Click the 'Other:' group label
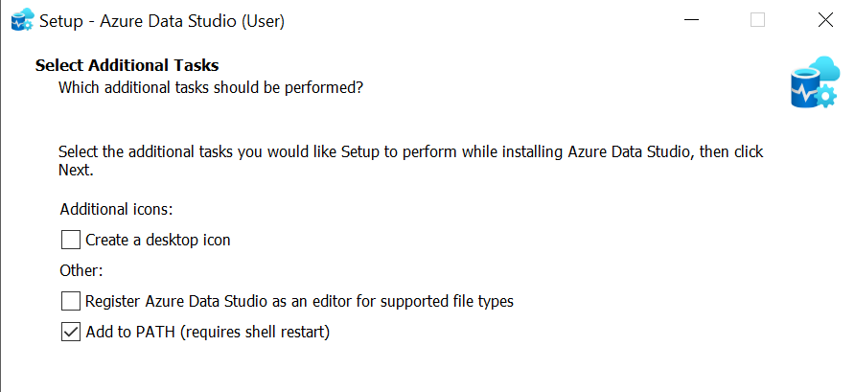The height and width of the screenshot is (392, 855). (x=81, y=270)
